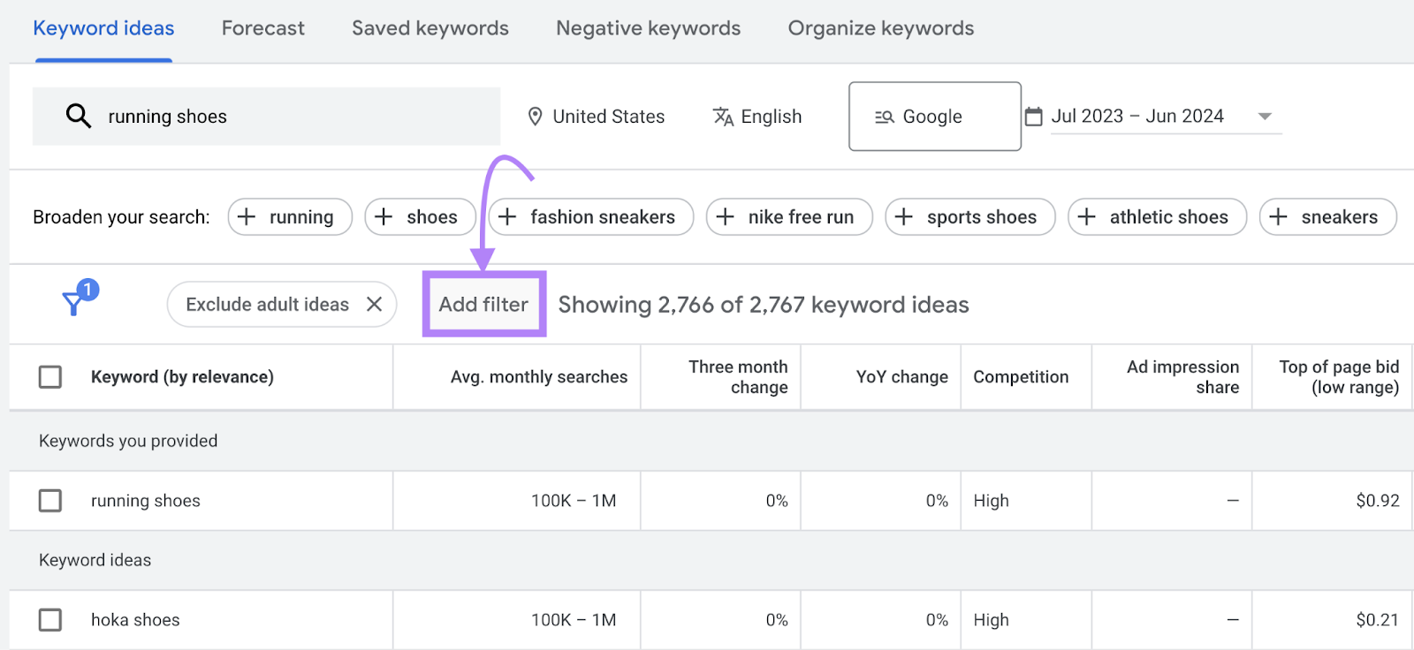Image resolution: width=1414 pixels, height=650 pixels.
Task: Add sports shoes suggestion
Action: (969, 216)
